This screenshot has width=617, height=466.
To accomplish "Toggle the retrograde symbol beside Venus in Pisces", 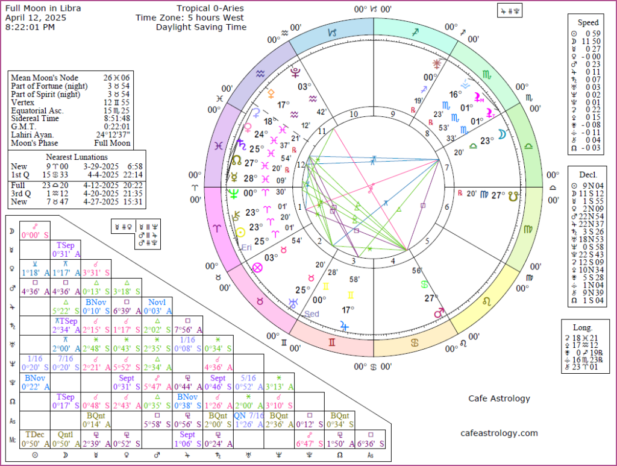I will [293, 150].
